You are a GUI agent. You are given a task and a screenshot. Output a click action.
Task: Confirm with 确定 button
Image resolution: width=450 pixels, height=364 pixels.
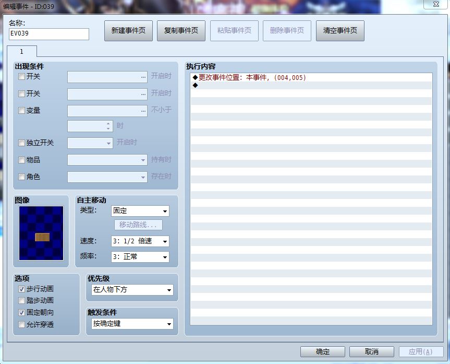click(x=323, y=351)
